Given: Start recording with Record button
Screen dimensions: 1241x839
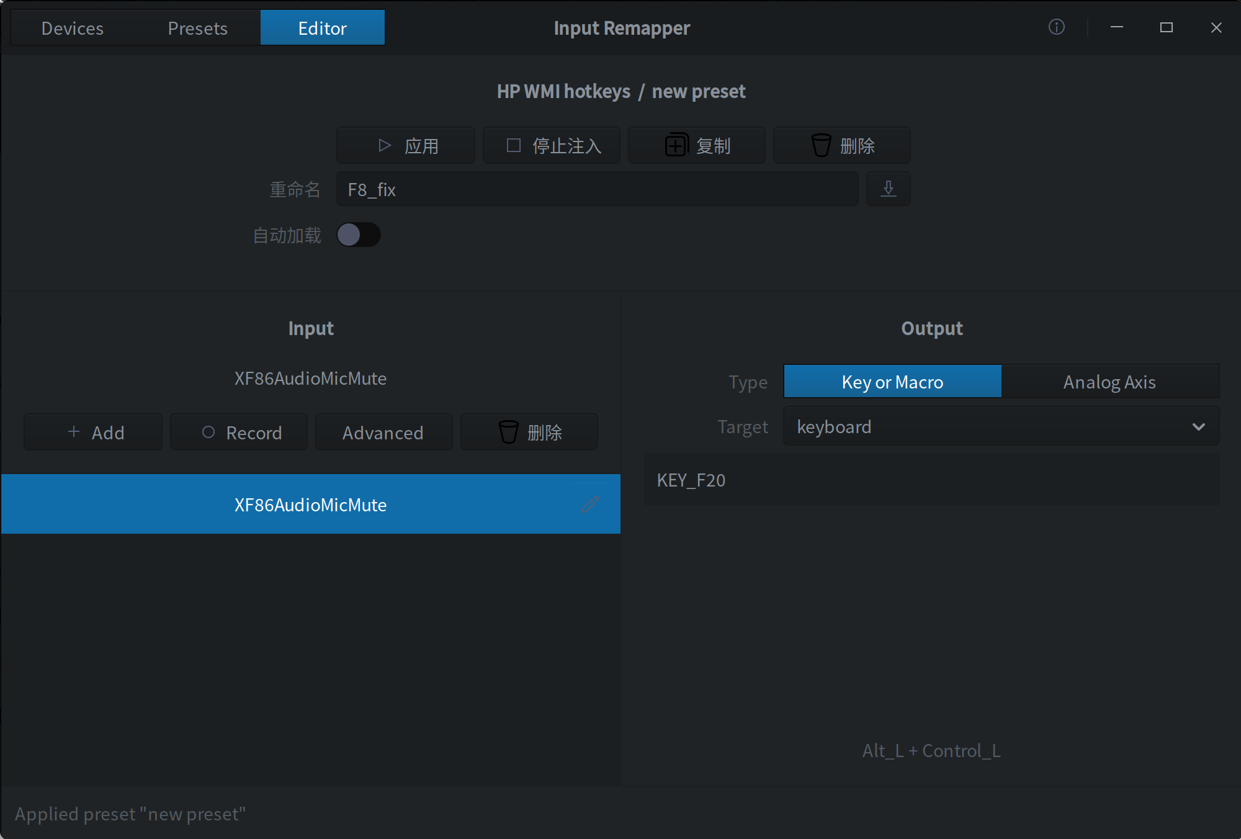Looking at the screenshot, I should (x=239, y=432).
